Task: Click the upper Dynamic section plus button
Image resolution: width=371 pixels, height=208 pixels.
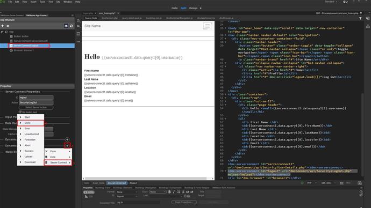Action: point(67,139)
